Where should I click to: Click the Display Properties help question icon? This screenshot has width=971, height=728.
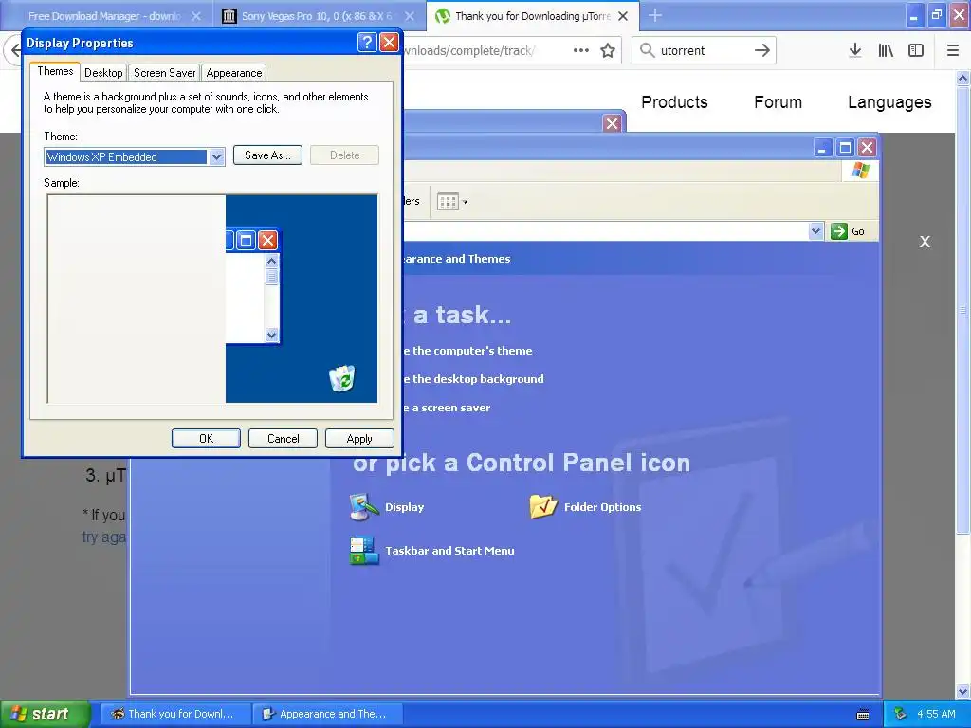(x=367, y=42)
